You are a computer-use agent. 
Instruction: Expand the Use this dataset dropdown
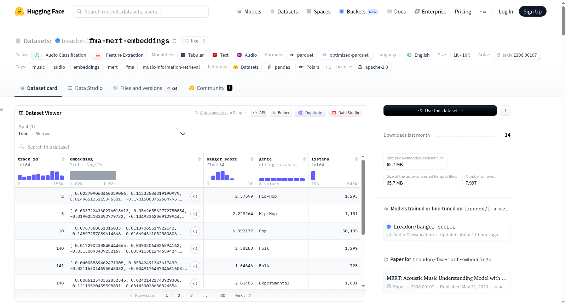pyautogui.click(x=440, y=111)
